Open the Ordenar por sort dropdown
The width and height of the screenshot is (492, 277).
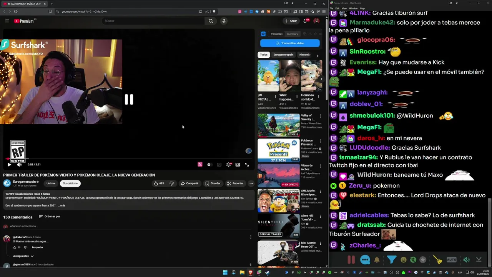pos(50,217)
